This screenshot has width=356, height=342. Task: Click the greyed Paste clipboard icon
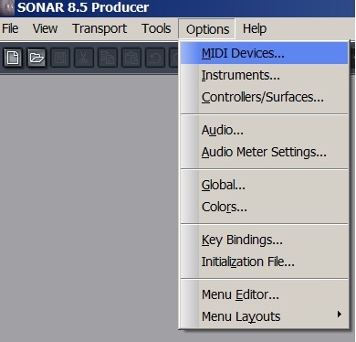point(131,58)
